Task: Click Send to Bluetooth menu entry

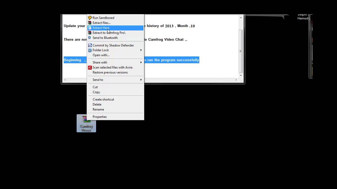Action: [116, 38]
